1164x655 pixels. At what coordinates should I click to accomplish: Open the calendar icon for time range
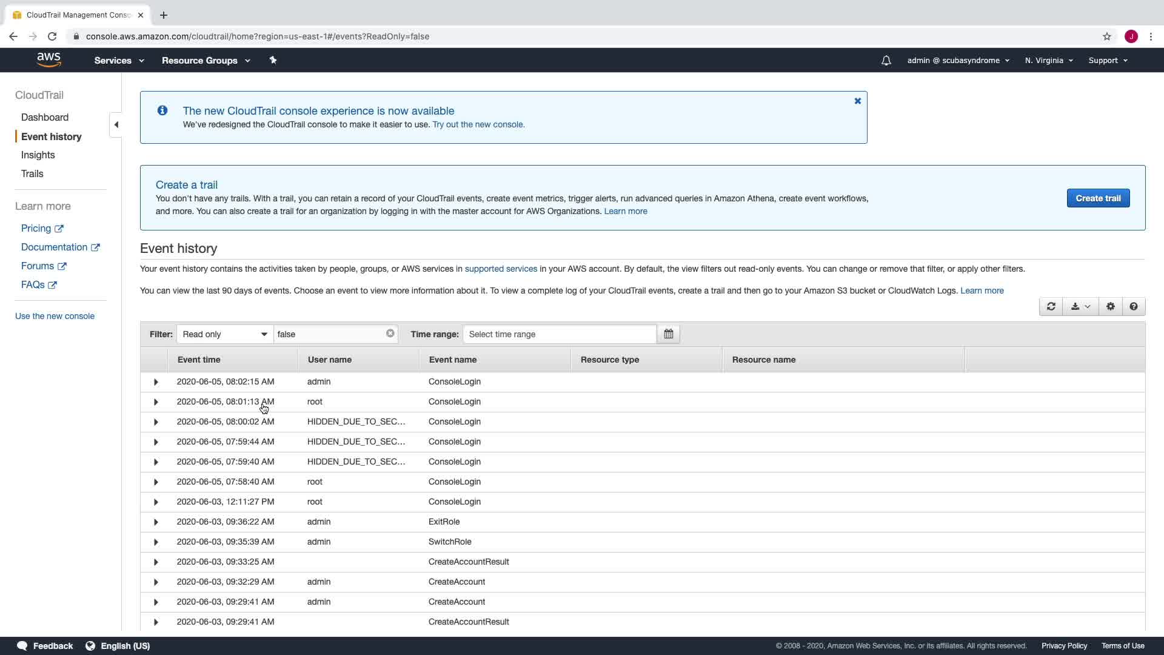(668, 334)
